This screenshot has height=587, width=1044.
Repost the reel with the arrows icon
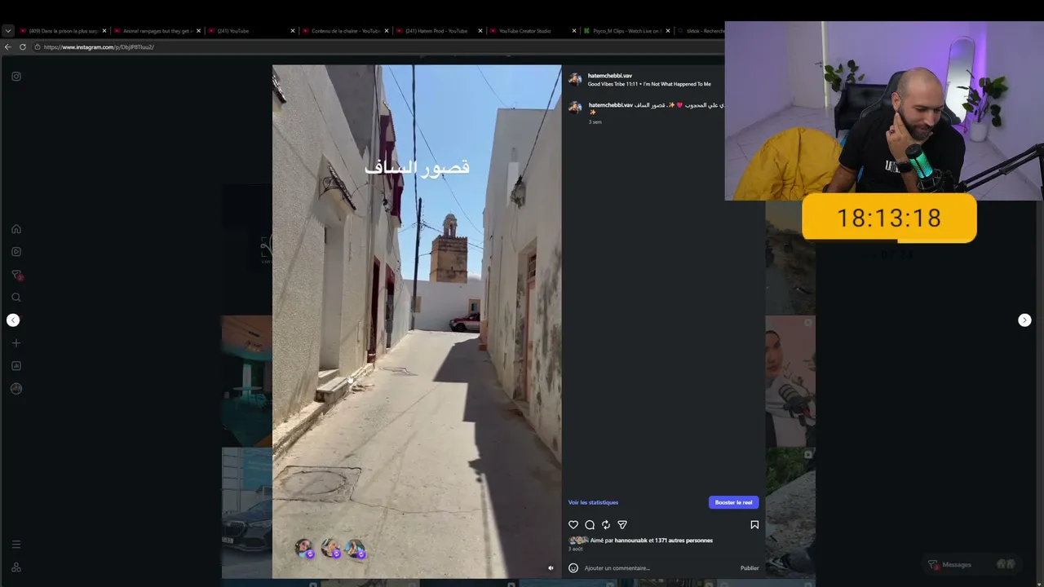pyautogui.click(x=606, y=525)
